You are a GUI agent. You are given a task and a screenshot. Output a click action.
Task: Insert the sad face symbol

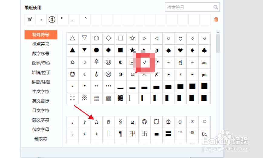(108, 74)
